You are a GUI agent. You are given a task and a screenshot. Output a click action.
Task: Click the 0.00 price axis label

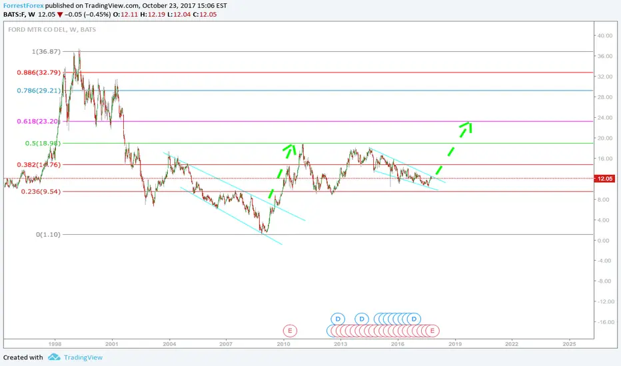[604, 241]
